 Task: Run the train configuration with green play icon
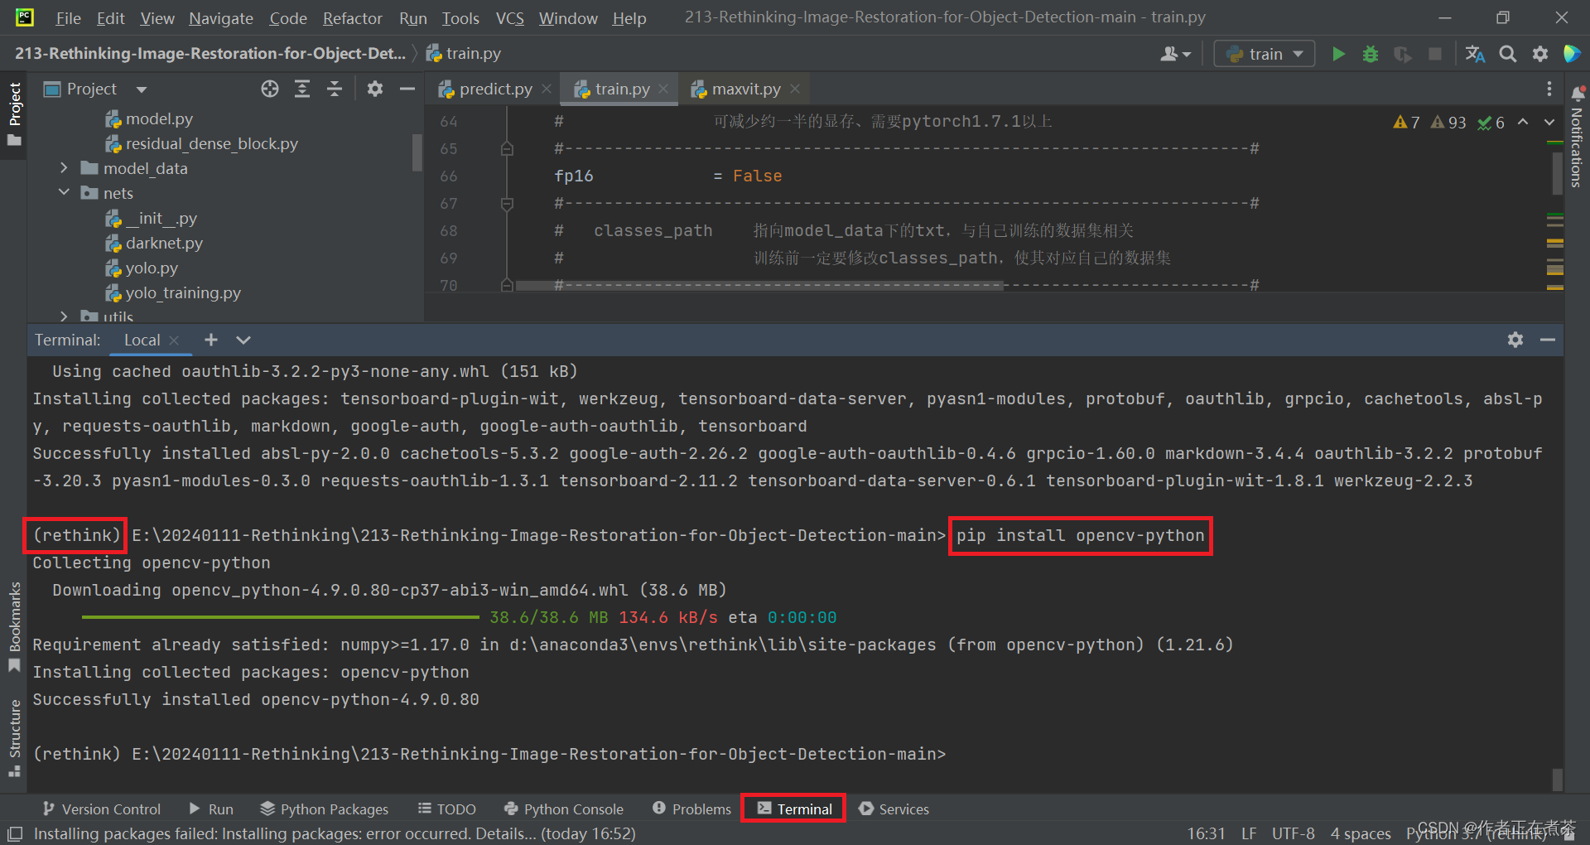pyautogui.click(x=1338, y=53)
